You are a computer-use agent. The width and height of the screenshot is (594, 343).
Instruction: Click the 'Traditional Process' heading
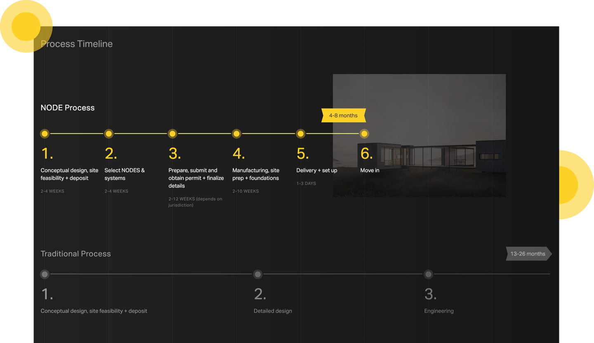pyautogui.click(x=75, y=254)
